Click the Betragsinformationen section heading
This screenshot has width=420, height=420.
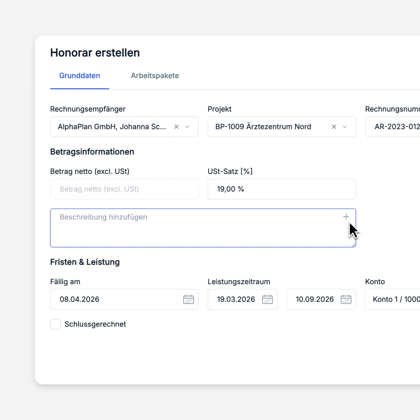[92, 152]
